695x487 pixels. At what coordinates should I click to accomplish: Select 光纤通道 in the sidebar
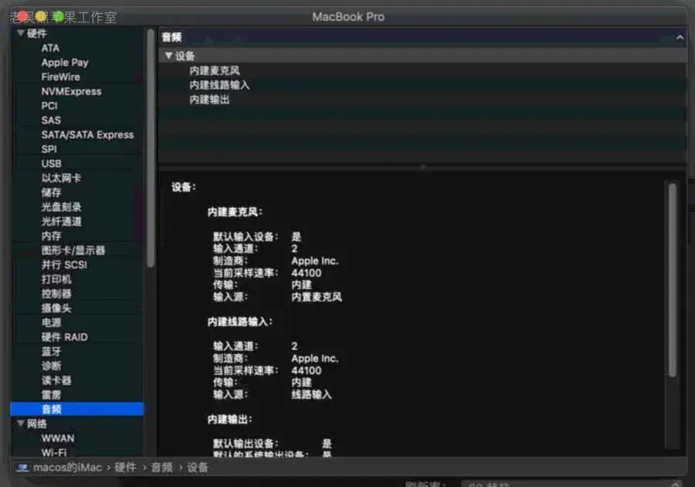coord(61,221)
